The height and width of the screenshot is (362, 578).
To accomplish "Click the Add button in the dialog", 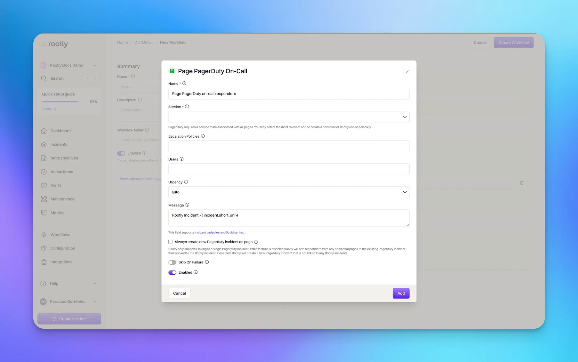I will click(x=401, y=293).
